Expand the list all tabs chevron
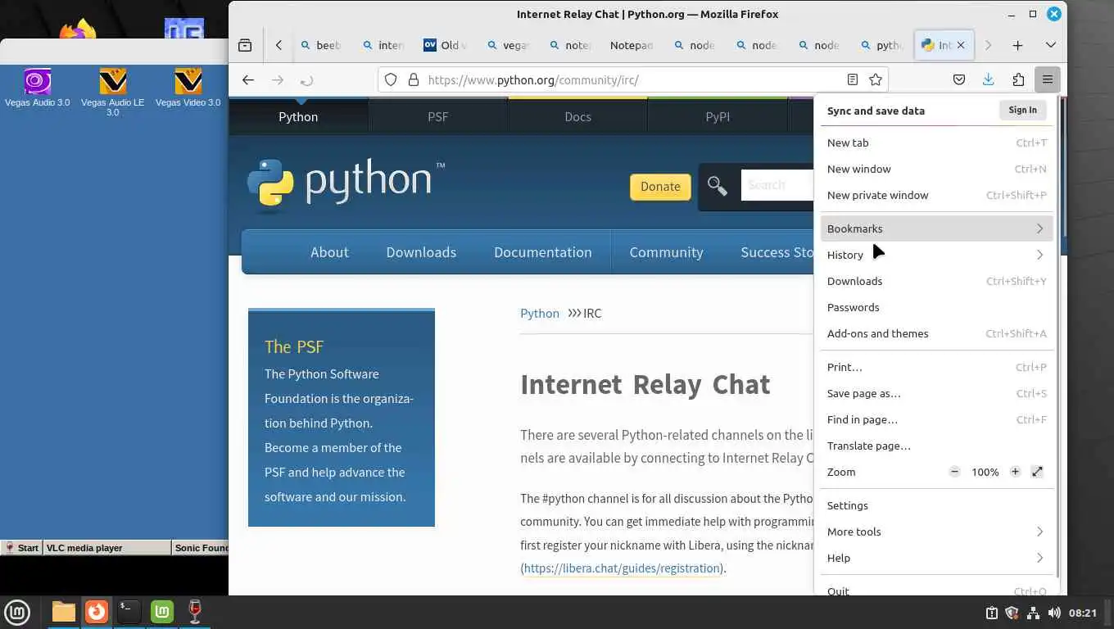The height and width of the screenshot is (629, 1114). (x=1050, y=45)
